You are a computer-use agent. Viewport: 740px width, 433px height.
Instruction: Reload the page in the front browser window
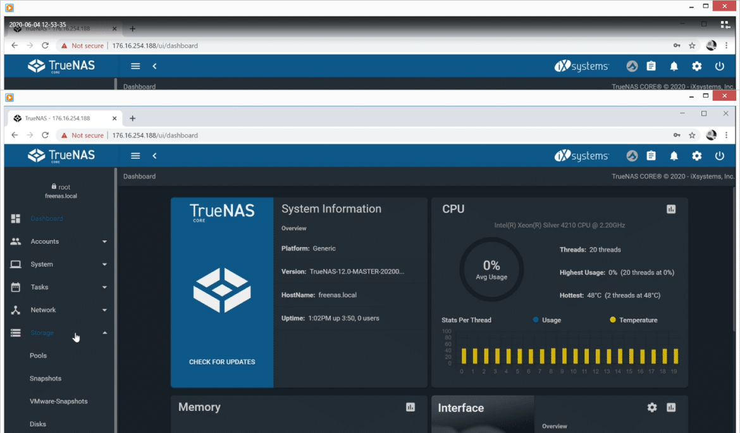point(46,135)
